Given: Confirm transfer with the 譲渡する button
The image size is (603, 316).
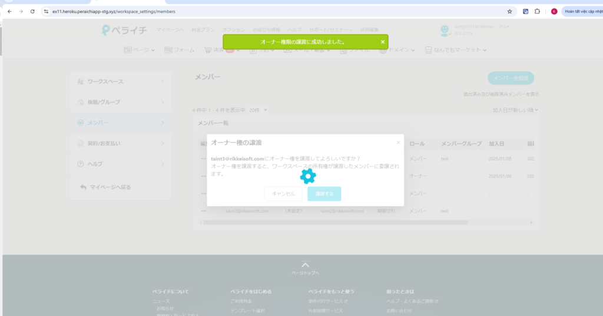Looking at the screenshot, I should pyautogui.click(x=324, y=194).
